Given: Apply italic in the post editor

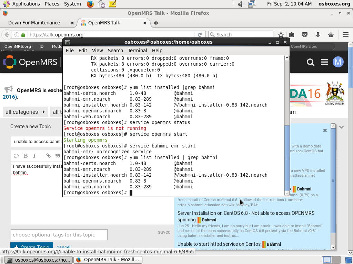Looking at the screenshot, I should pos(34,156).
